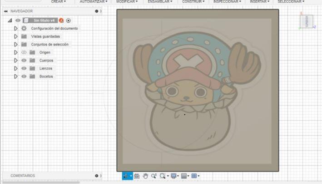This screenshot has width=322, height=184.
Task: Expand the Cuerpos folder triangle
Action: point(15,61)
